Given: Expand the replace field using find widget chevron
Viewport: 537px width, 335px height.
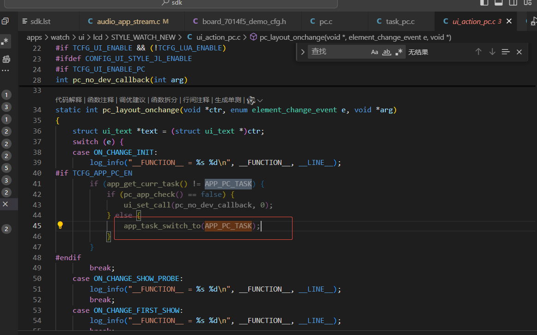Looking at the screenshot, I should [303, 52].
